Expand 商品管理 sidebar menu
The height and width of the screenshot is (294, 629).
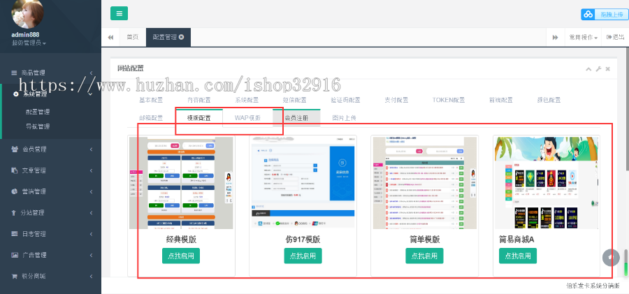[x=50, y=73]
